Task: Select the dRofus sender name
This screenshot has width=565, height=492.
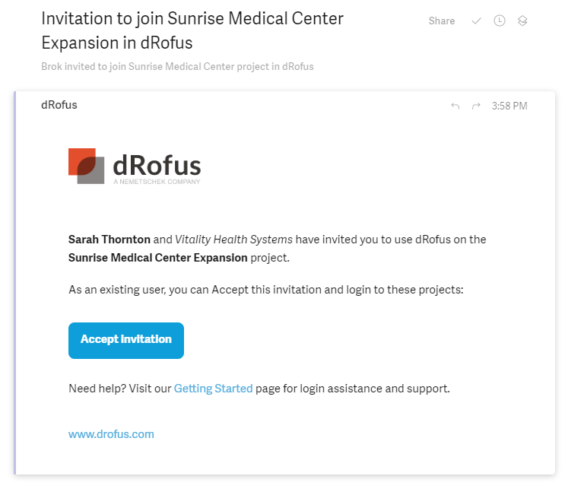Action: [59, 105]
